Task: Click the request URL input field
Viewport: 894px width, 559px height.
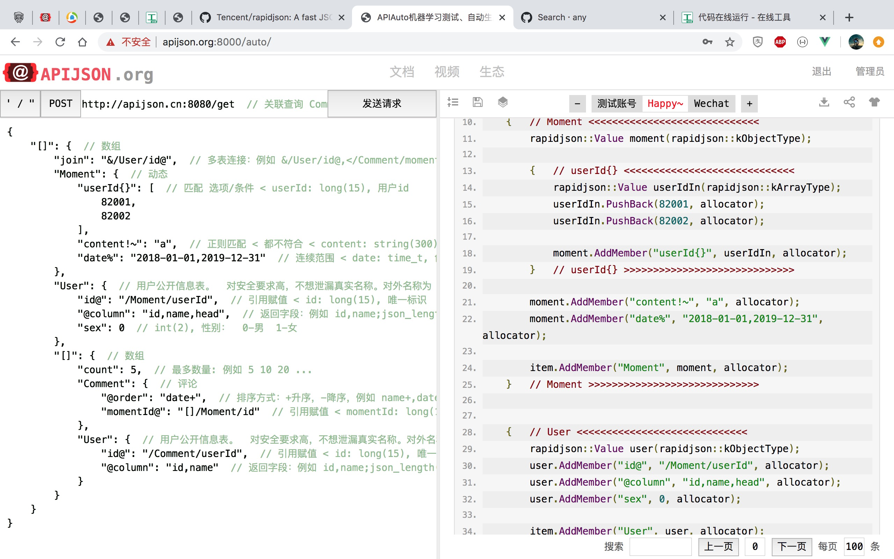Action: [204, 104]
